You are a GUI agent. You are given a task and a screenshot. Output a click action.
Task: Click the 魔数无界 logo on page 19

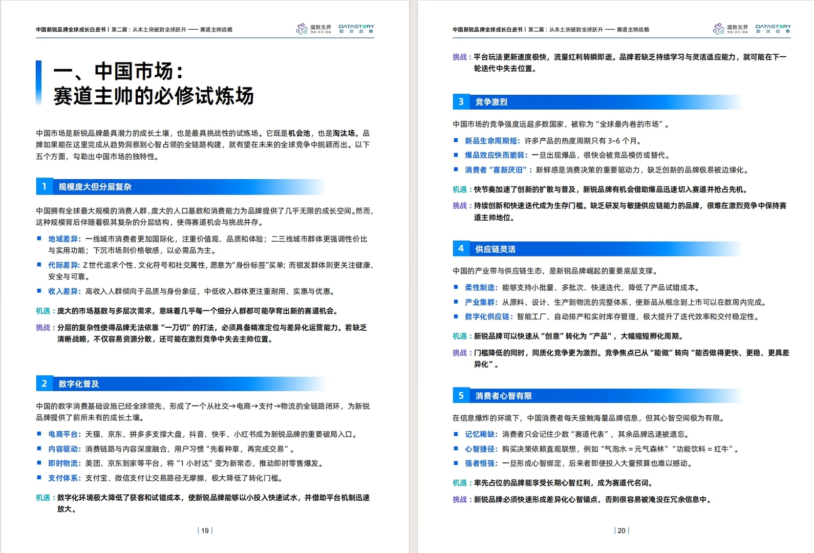[313, 29]
